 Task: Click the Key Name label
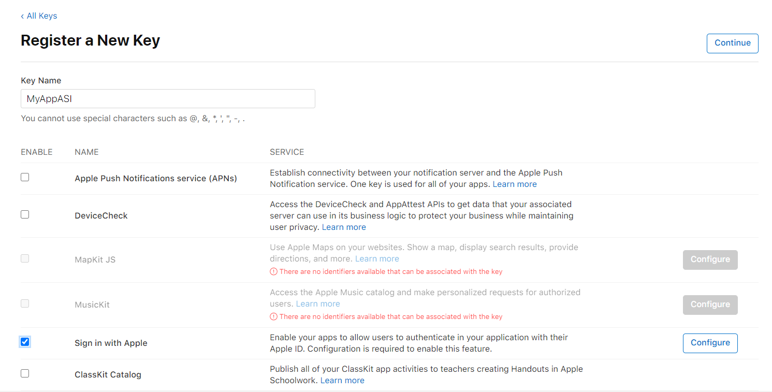41,81
